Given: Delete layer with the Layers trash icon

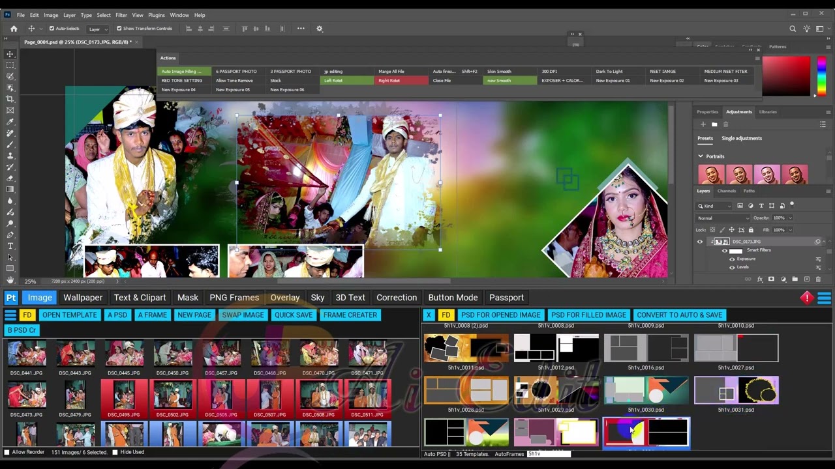Looking at the screenshot, I should point(818,279).
